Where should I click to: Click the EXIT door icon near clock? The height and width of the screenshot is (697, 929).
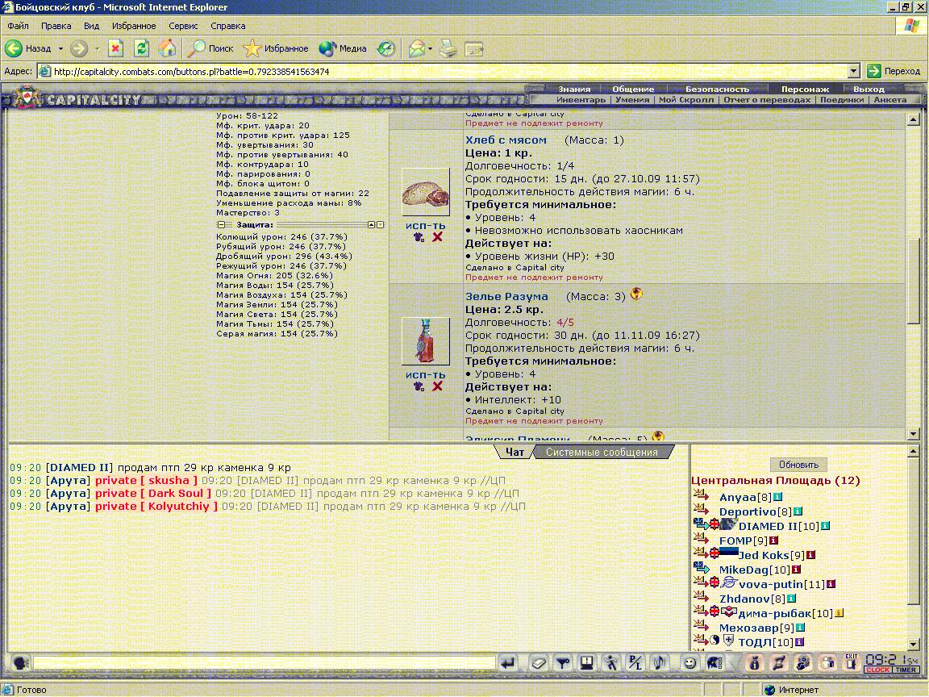coord(852,662)
